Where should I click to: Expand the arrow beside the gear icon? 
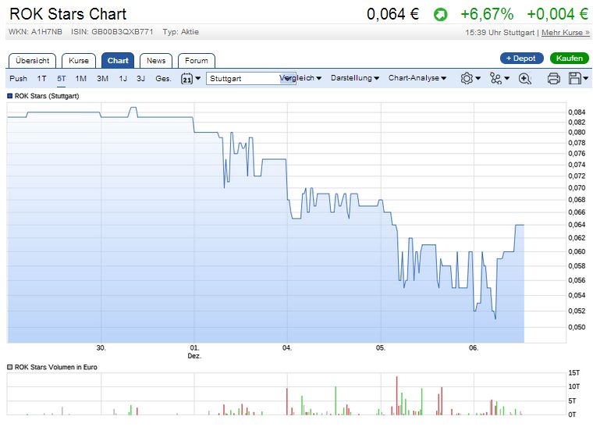pos(478,78)
